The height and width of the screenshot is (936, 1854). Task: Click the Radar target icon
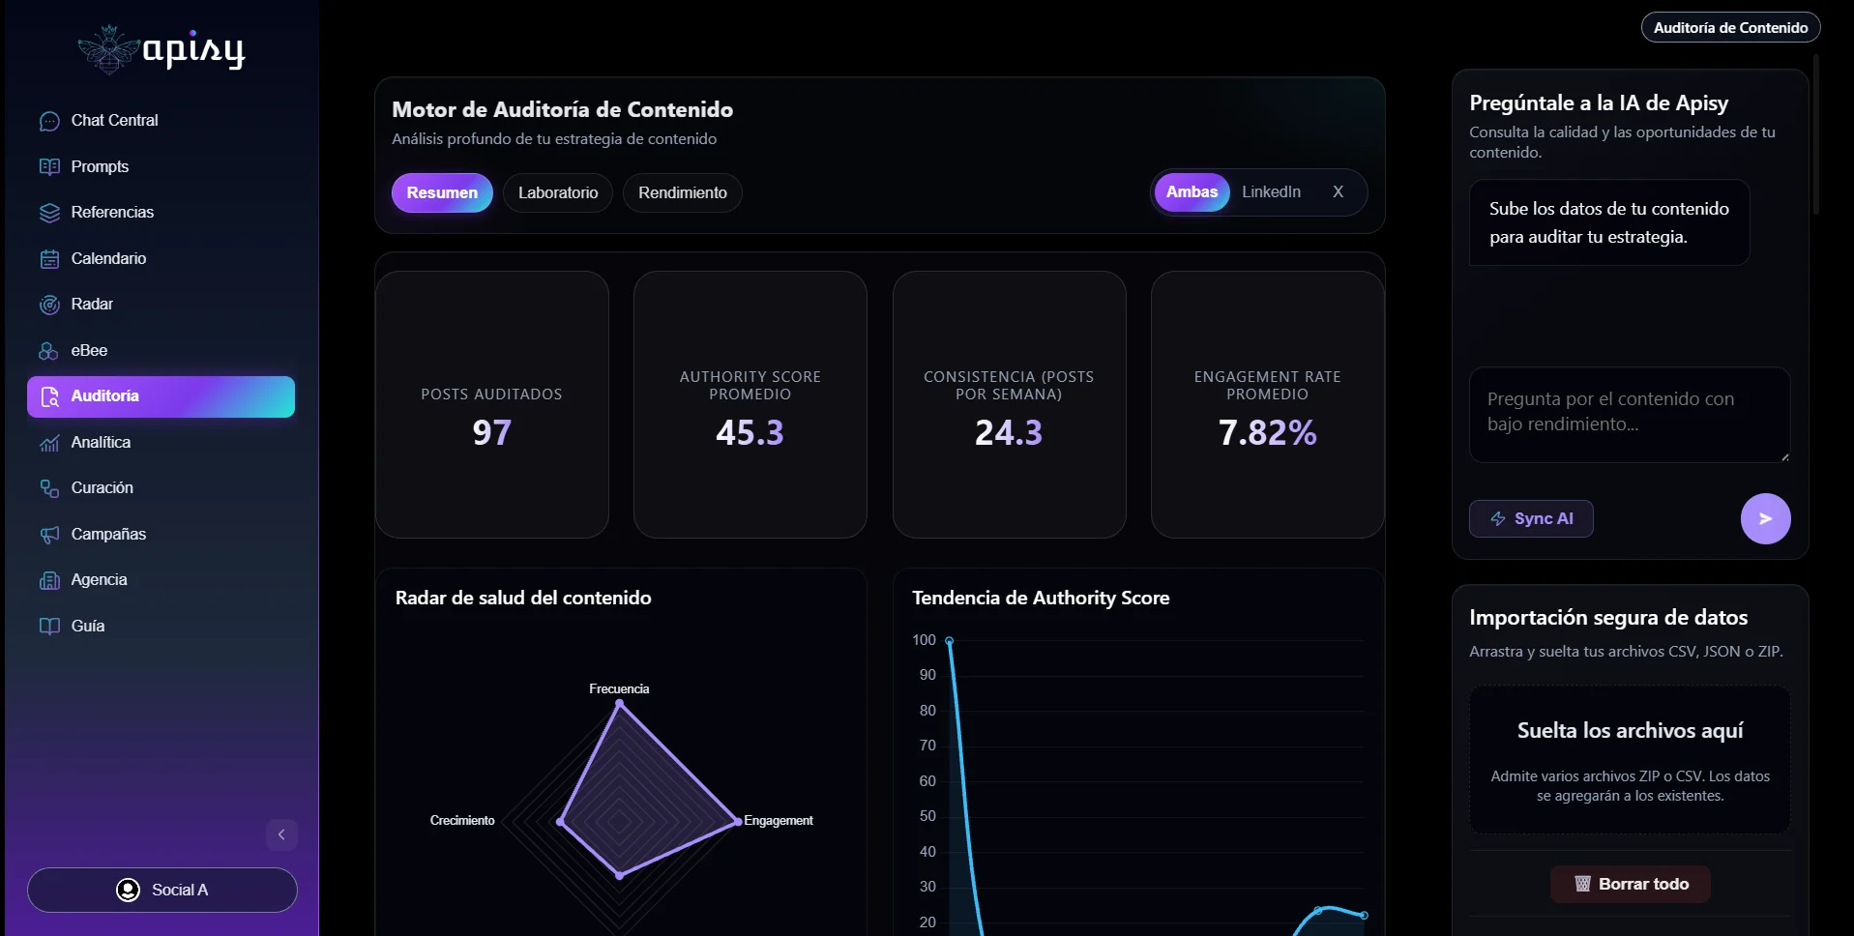pyautogui.click(x=49, y=305)
